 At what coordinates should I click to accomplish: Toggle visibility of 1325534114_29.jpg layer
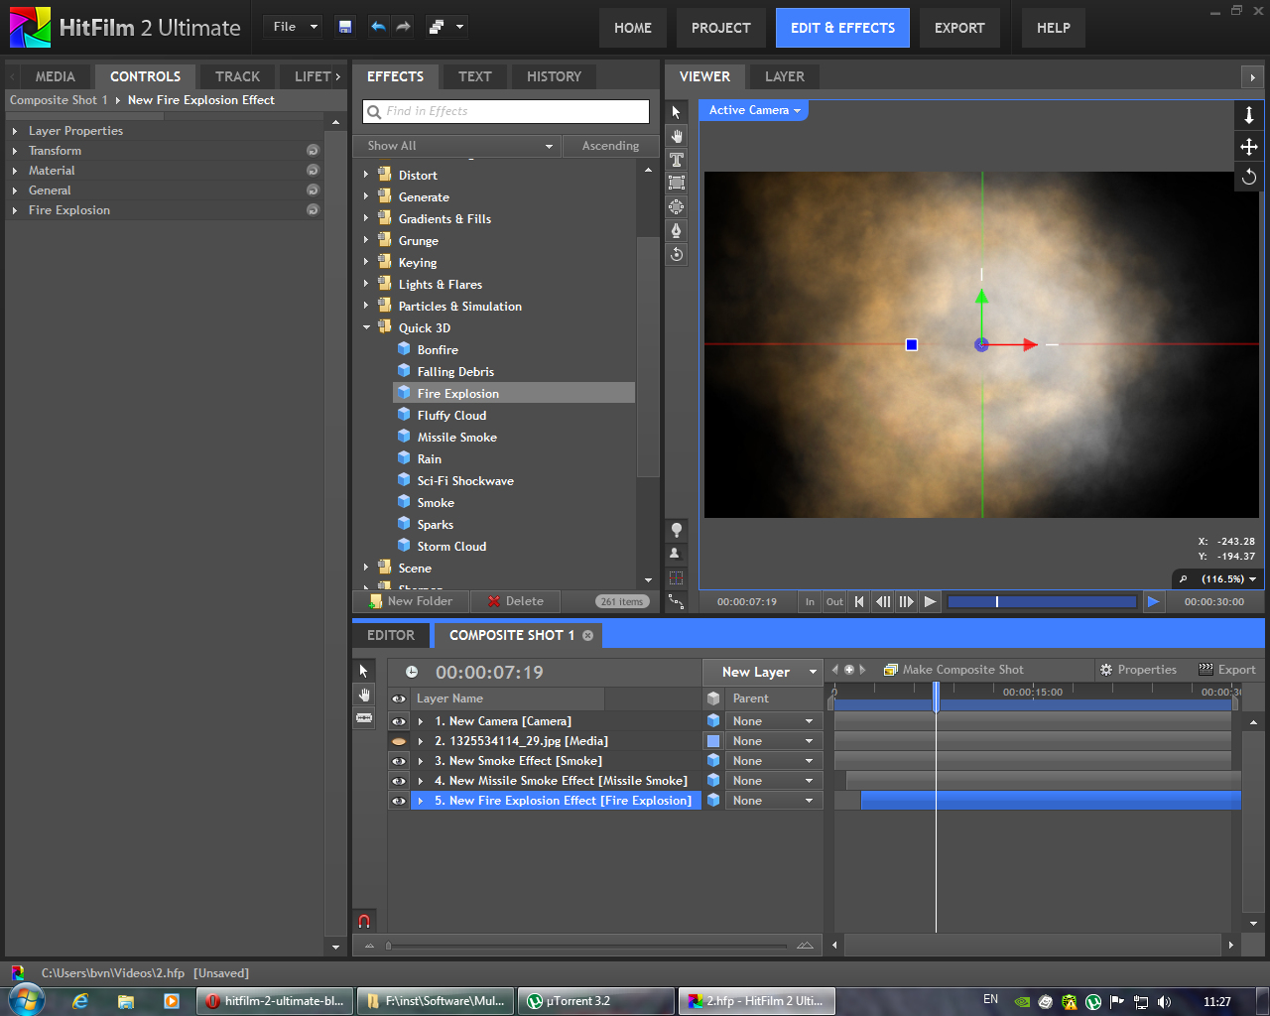point(399,741)
